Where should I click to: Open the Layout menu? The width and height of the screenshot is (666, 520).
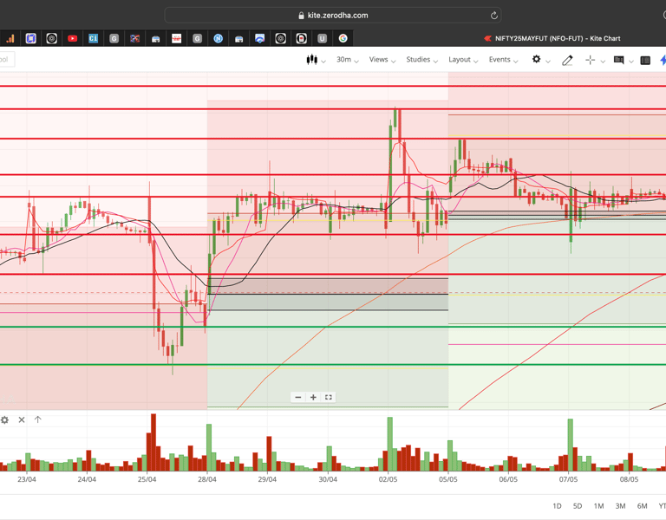click(463, 60)
